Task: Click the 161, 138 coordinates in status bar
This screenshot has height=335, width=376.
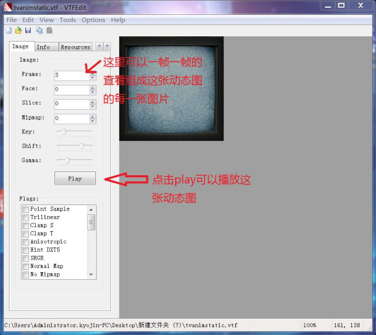Action: (x=347, y=325)
